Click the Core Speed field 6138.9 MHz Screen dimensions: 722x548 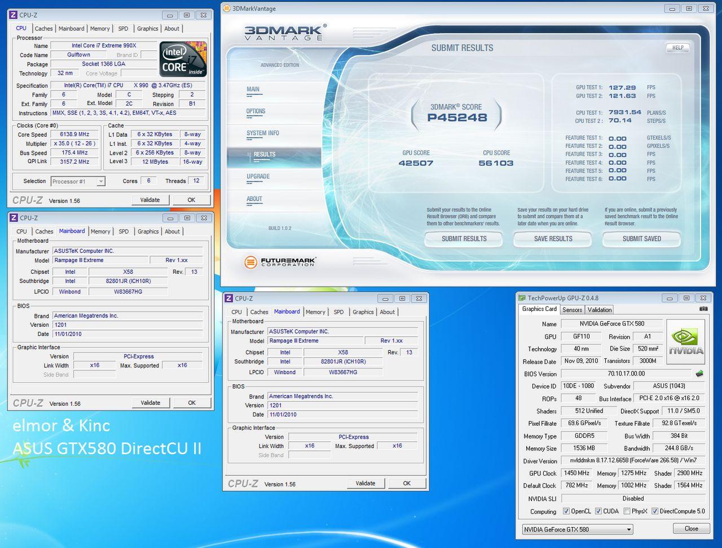pyautogui.click(x=74, y=134)
